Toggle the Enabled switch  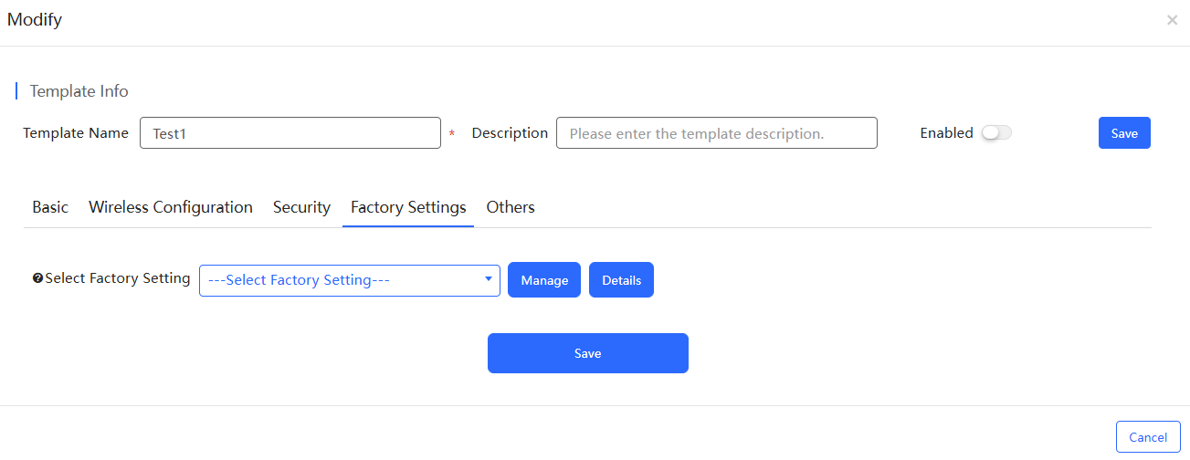pos(996,133)
